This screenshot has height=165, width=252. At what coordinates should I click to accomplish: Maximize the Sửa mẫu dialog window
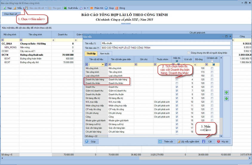[226, 37]
